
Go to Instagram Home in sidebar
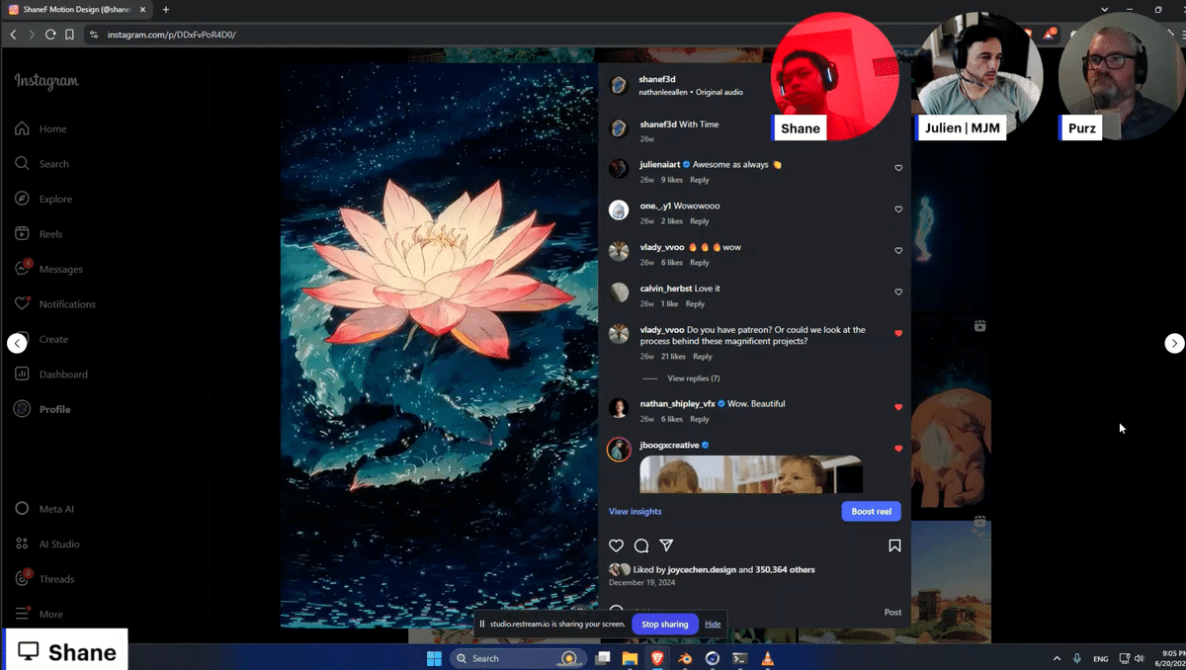point(42,128)
